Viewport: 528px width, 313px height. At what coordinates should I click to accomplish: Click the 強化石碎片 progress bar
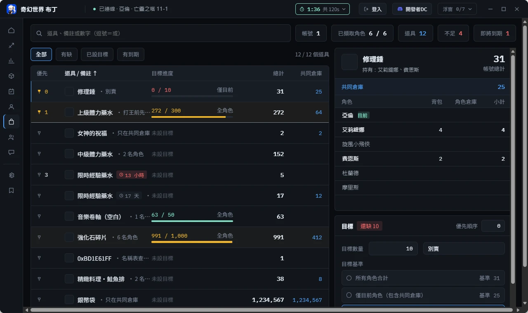pyautogui.click(x=192, y=242)
